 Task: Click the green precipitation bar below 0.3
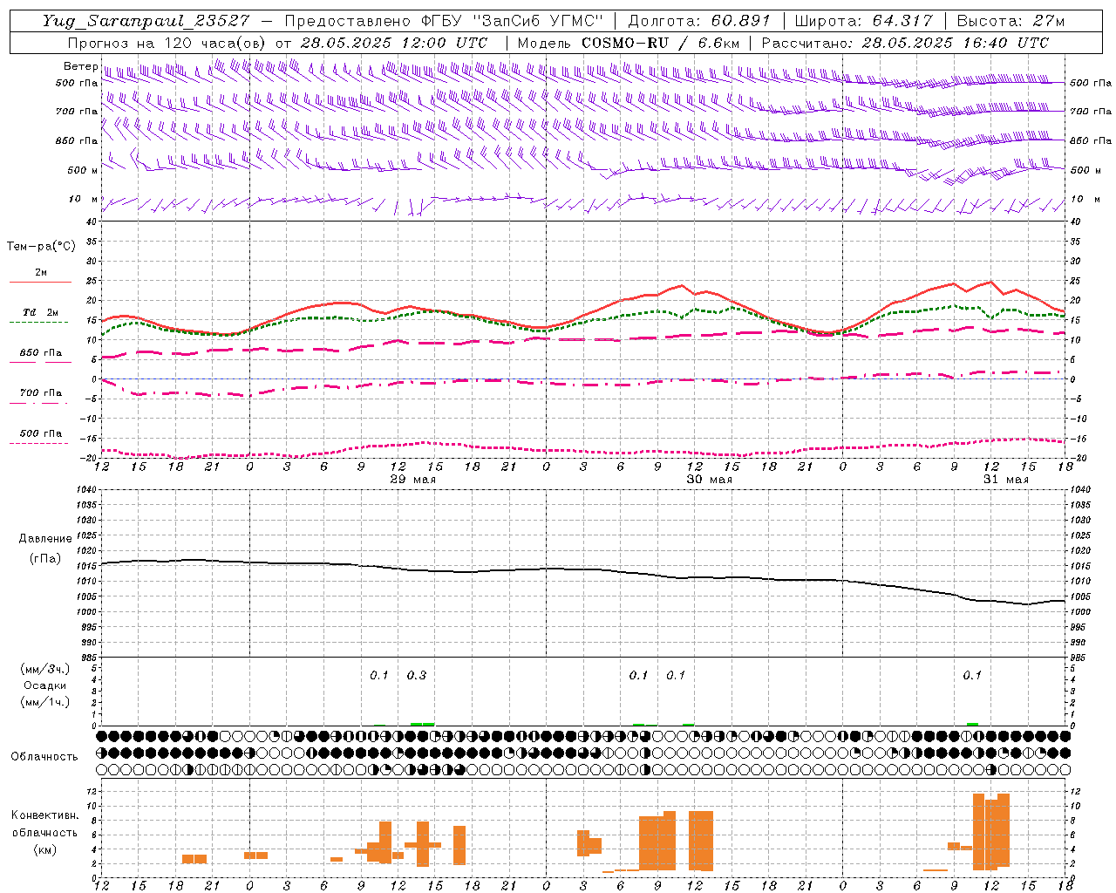[x=422, y=724]
